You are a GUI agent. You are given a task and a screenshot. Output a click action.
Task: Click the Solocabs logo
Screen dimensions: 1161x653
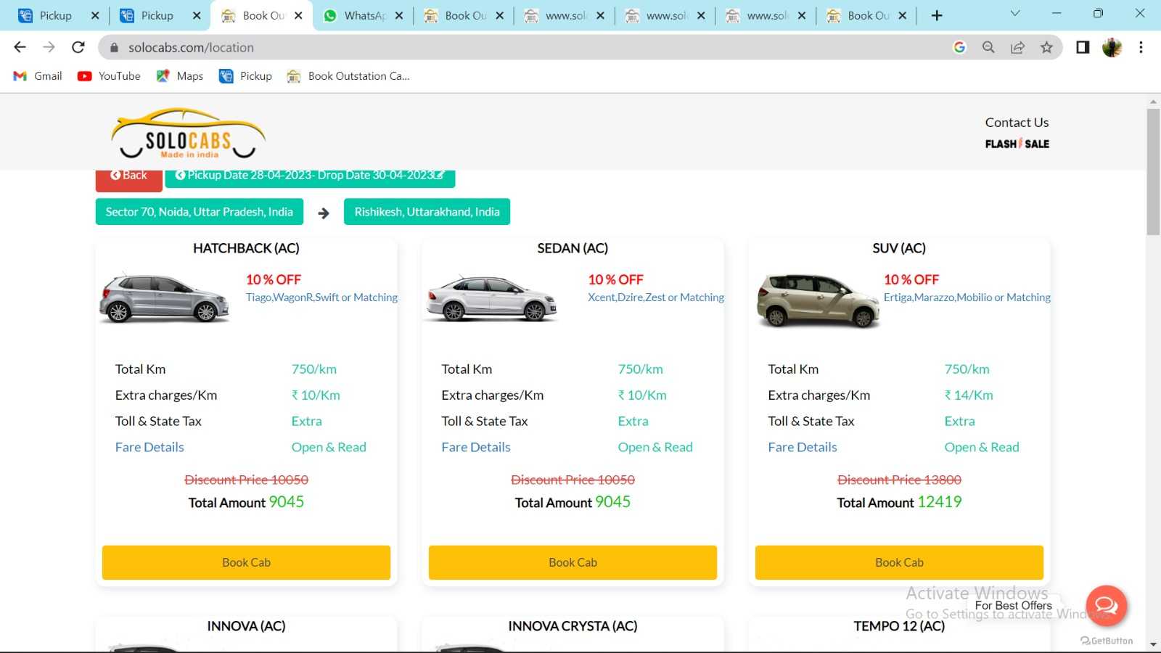(x=188, y=134)
